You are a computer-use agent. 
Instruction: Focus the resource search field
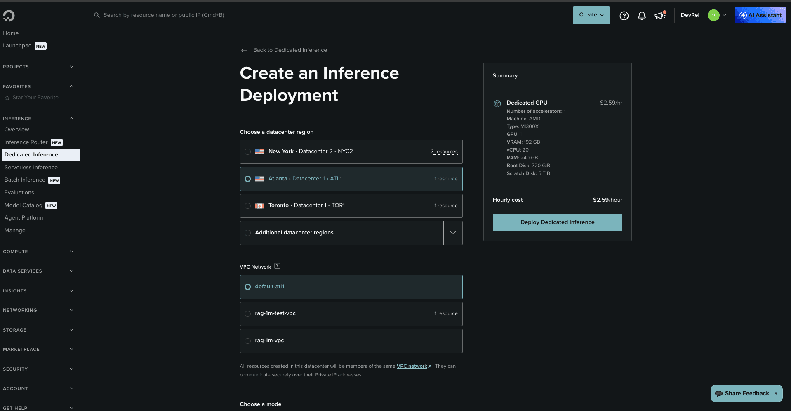coord(164,15)
